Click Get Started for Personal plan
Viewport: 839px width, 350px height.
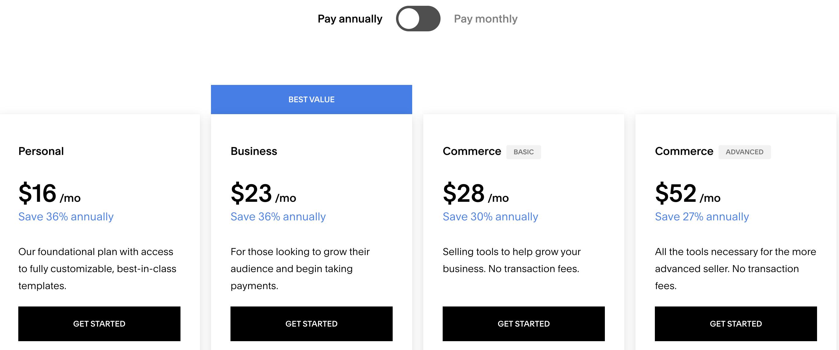99,323
